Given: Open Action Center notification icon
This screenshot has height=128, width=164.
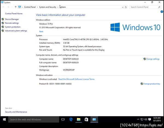Looking at the screenshot, I should [x=150, y=119].
